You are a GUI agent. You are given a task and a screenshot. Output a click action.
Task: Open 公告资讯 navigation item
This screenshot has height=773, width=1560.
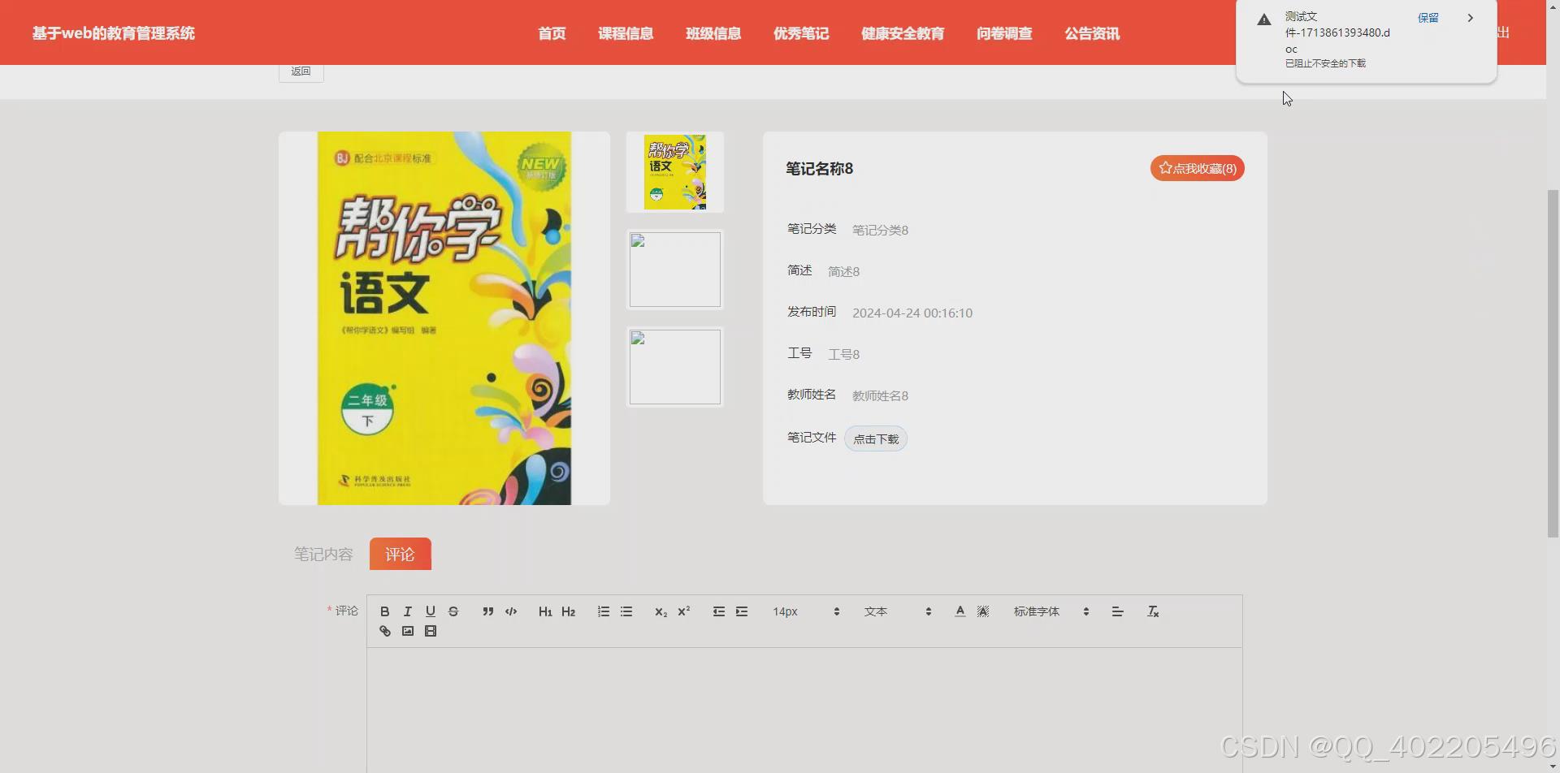coord(1092,33)
